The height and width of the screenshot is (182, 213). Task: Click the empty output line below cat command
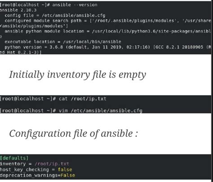pos(106,105)
